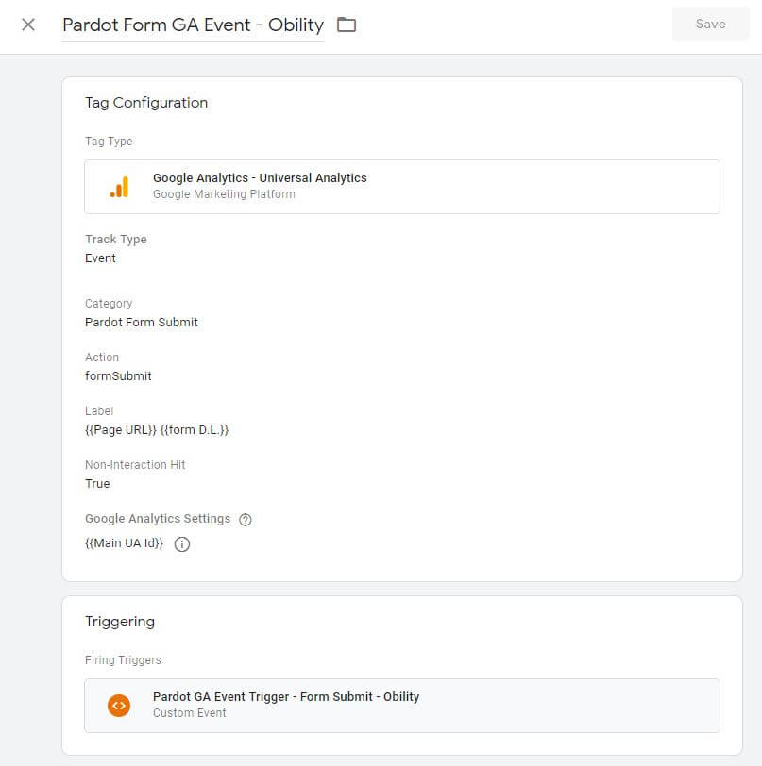Click the Save button
Image resolution: width=762 pixels, height=766 pixels.
click(x=710, y=24)
